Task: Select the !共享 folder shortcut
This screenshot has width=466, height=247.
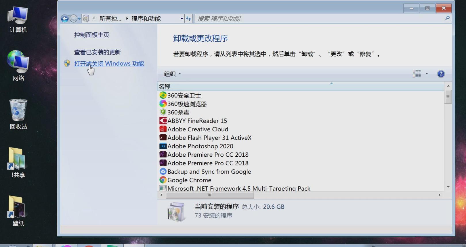Action: (18, 162)
